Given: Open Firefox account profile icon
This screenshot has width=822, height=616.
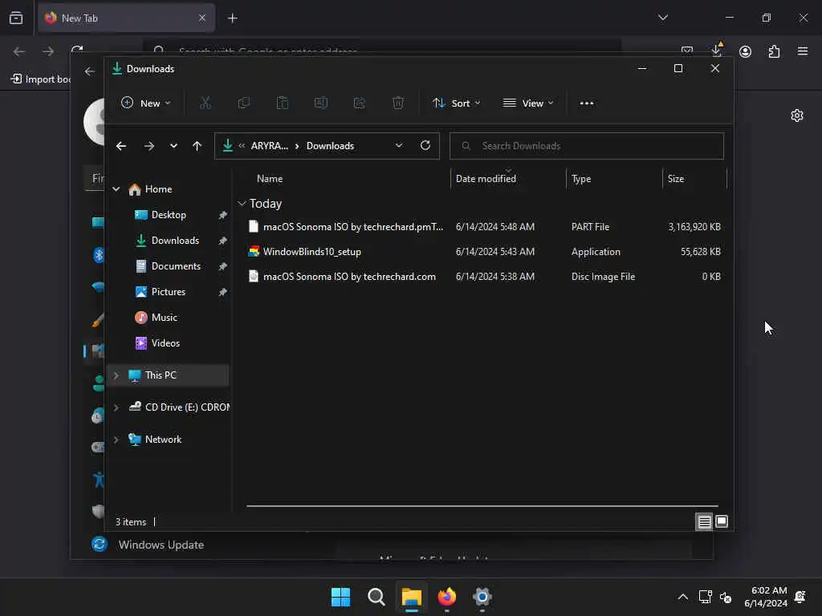Looking at the screenshot, I should 745,51.
